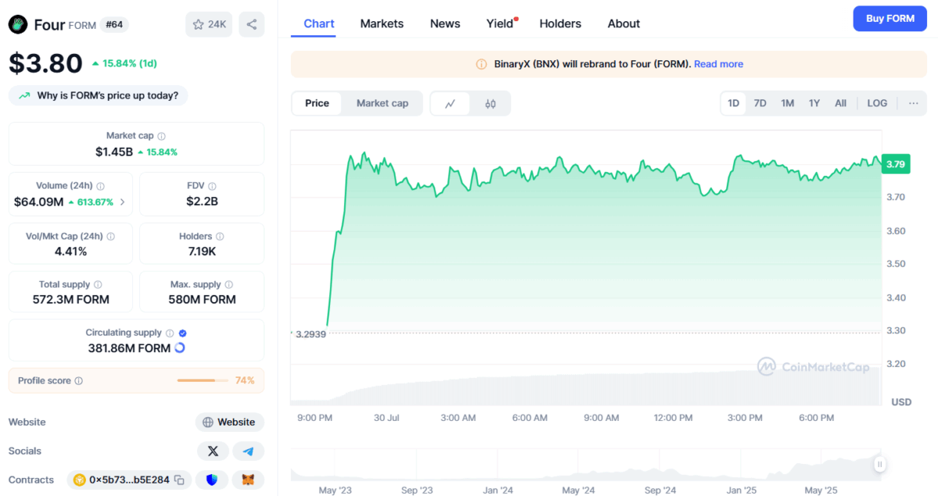This screenshot has height=496, width=938.
Task: Click the contract address 0x5b73...b5E284
Action: click(129, 480)
